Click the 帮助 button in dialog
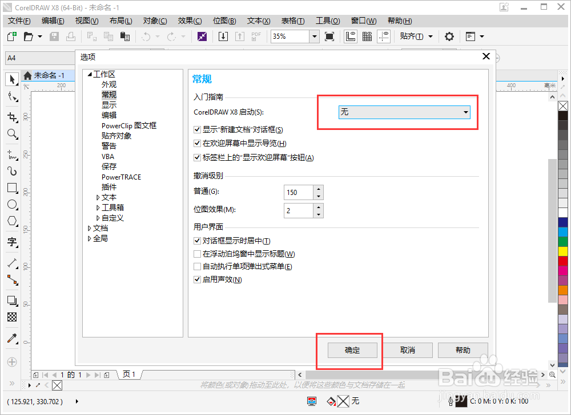The height and width of the screenshot is (415, 571). pos(463,350)
